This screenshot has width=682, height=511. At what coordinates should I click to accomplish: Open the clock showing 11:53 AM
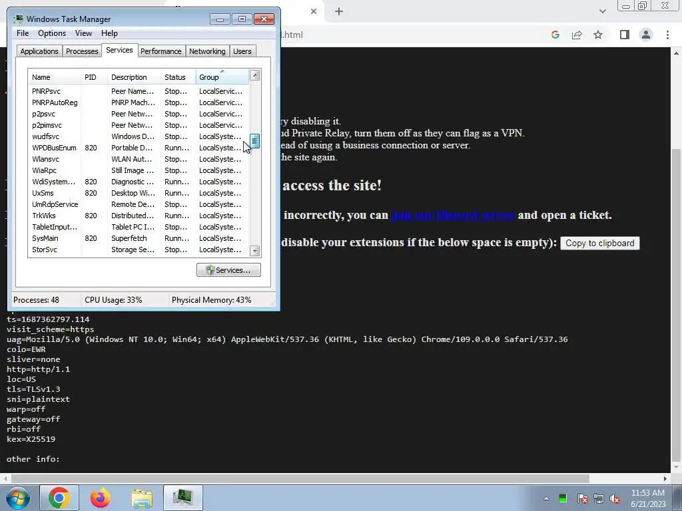point(648,498)
